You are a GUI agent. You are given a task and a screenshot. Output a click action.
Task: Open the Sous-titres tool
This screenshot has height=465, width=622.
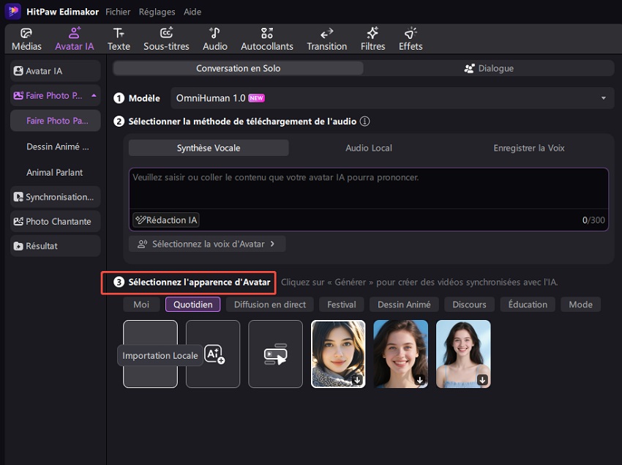point(165,38)
